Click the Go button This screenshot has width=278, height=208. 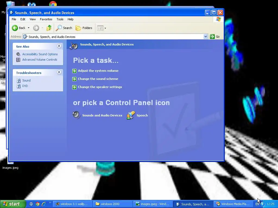click(x=215, y=37)
